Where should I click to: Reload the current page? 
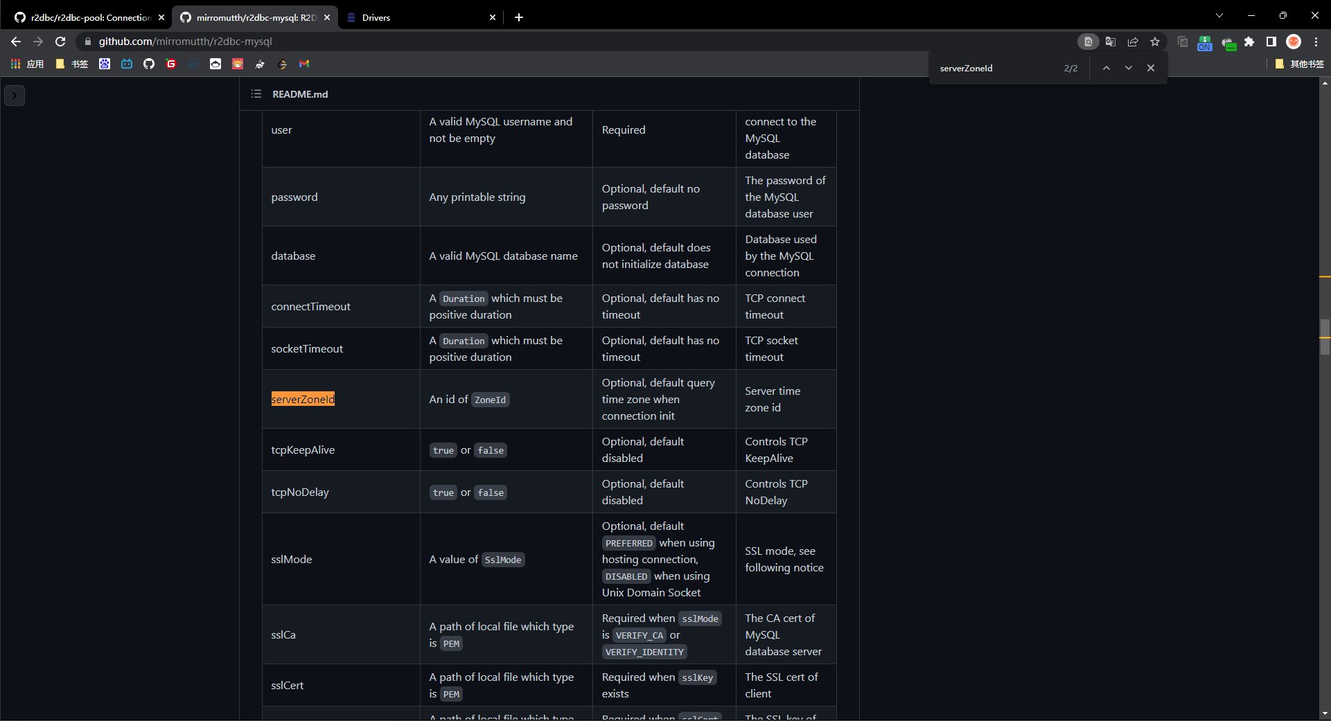point(60,42)
